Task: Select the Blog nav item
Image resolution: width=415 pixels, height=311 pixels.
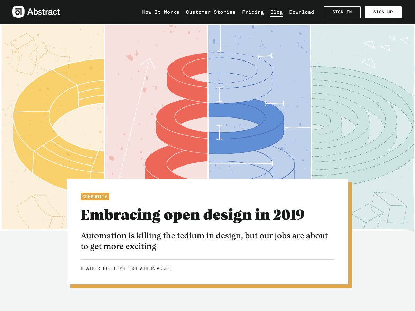Action: click(x=277, y=12)
